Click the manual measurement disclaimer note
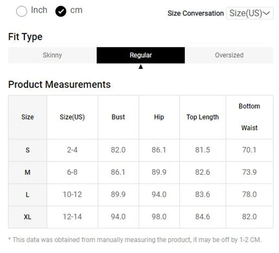The height and width of the screenshot is (253, 279). coord(135,239)
